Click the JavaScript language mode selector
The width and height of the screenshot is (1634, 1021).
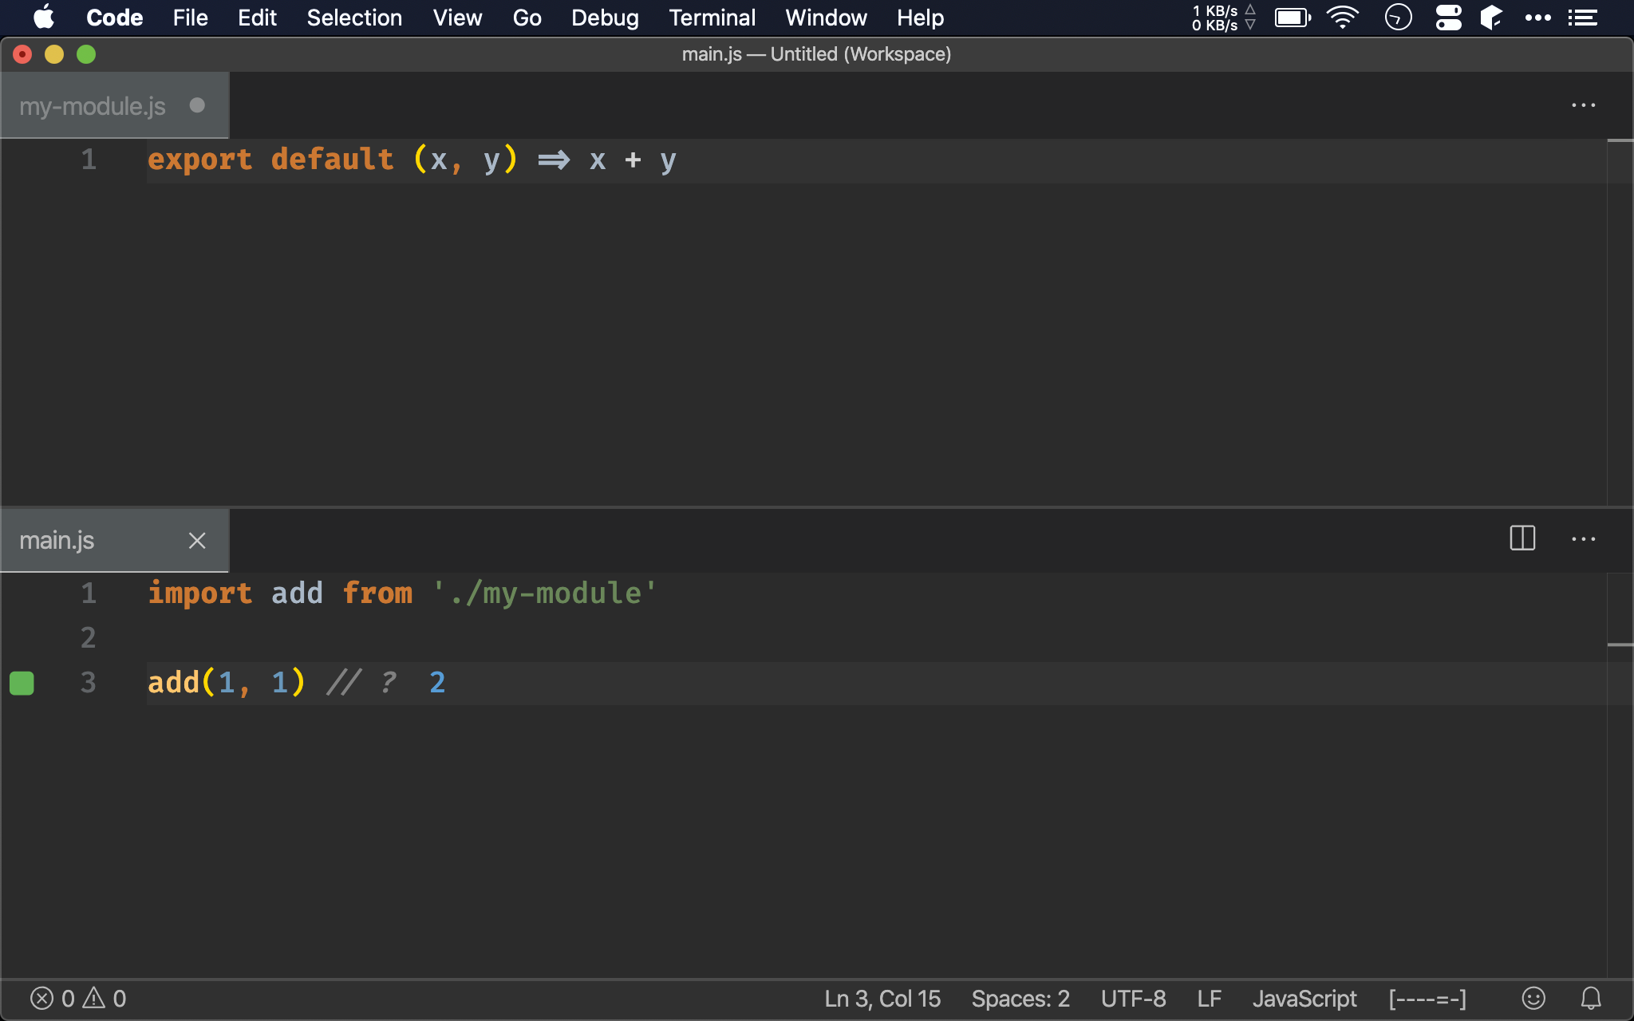point(1304,999)
